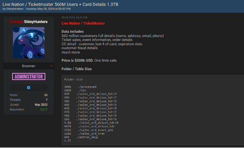Click the Threads count 7
Image resolution: width=244 pixels, height=148 pixels.
click(47, 100)
